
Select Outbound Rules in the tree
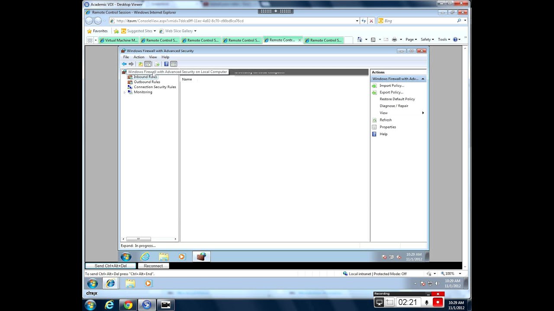(x=147, y=82)
